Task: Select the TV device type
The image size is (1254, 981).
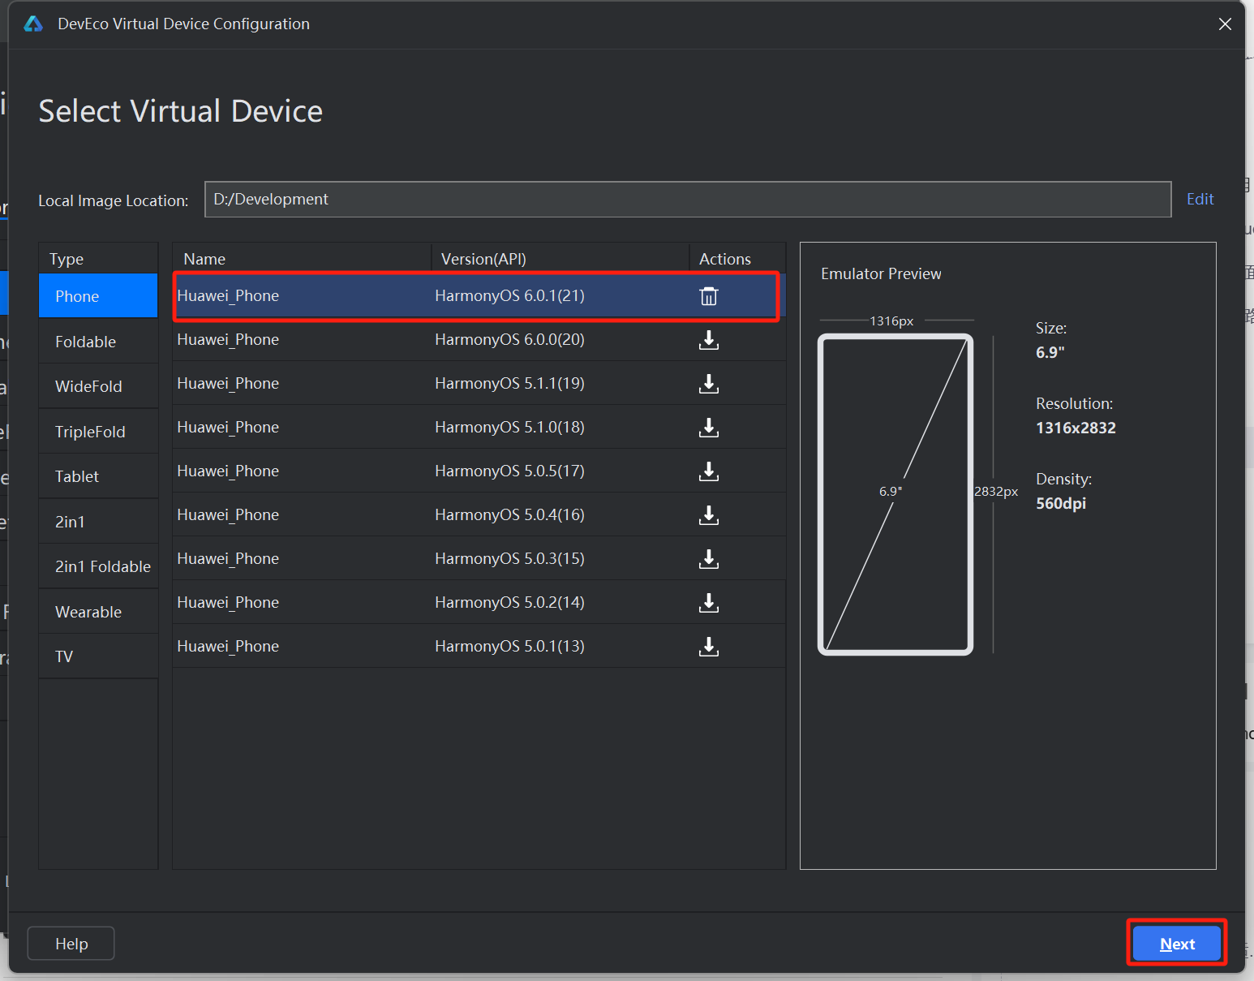Action: (98, 656)
